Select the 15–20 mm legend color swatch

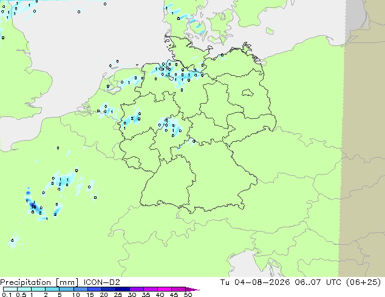(x=94, y=289)
